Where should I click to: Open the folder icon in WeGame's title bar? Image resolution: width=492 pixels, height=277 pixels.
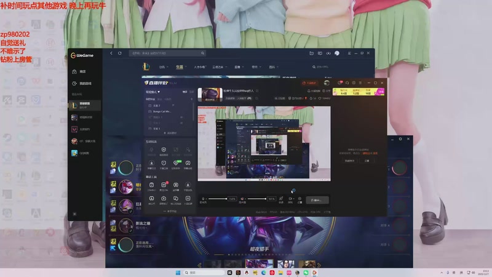[x=312, y=54]
